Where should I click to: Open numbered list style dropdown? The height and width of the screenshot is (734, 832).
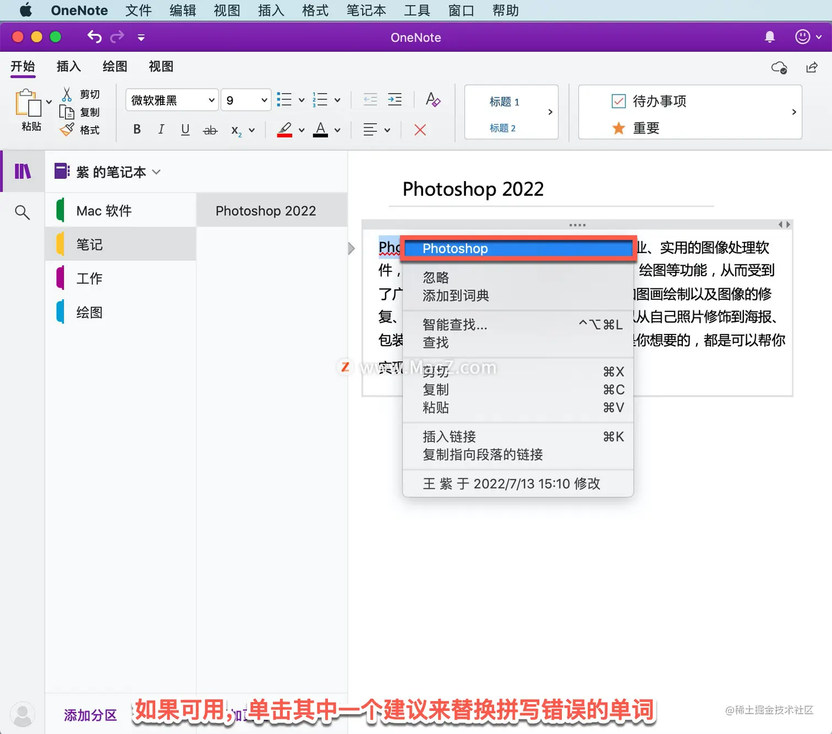[337, 100]
